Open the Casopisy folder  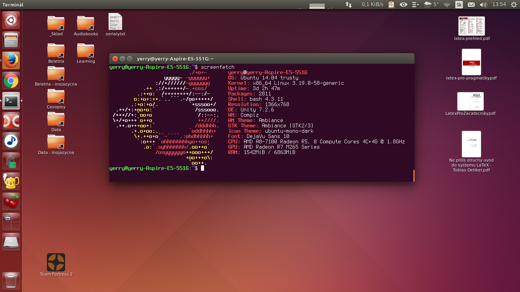tap(56, 98)
